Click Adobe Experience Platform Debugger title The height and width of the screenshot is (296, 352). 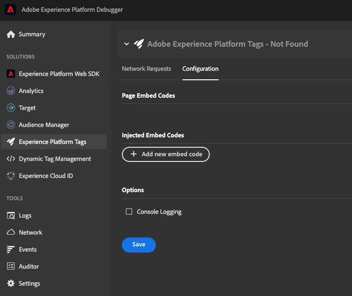pos(72,9)
